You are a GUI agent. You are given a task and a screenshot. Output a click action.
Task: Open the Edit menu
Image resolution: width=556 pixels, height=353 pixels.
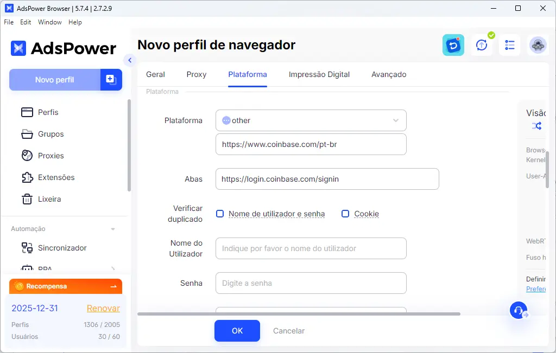[26, 22]
